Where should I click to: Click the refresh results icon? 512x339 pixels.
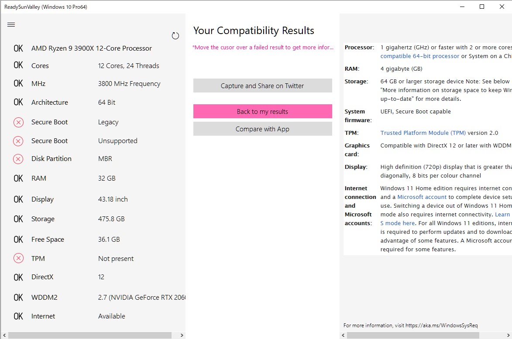175,35
